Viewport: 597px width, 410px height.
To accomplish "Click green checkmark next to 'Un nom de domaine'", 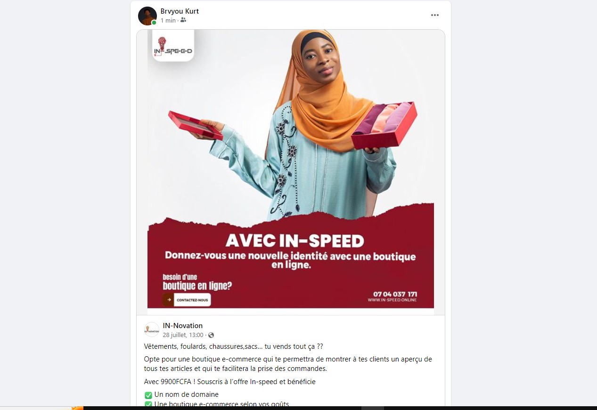I will click(148, 395).
